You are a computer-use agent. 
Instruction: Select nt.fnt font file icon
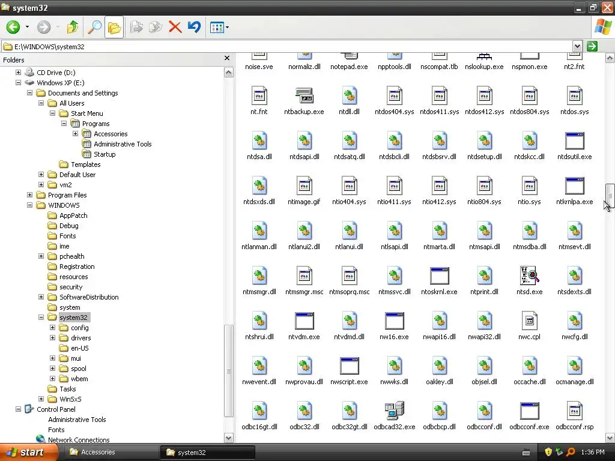pos(259,95)
